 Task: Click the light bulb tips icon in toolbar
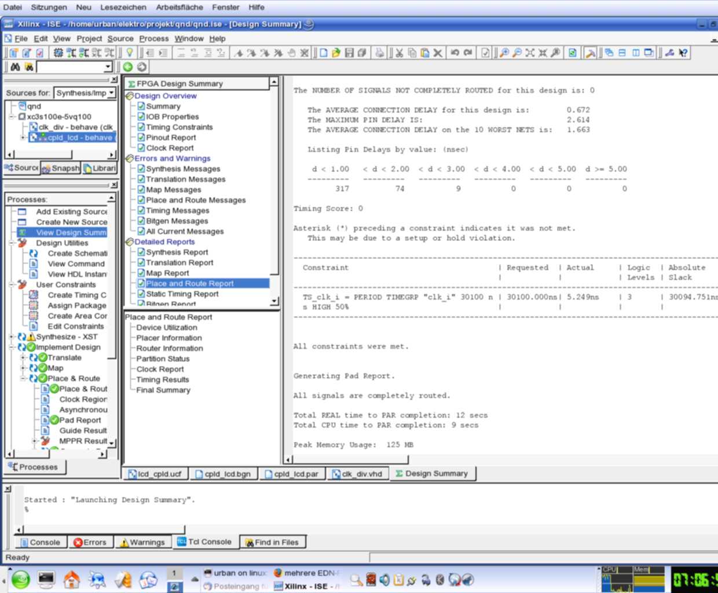pyautogui.click(x=129, y=53)
